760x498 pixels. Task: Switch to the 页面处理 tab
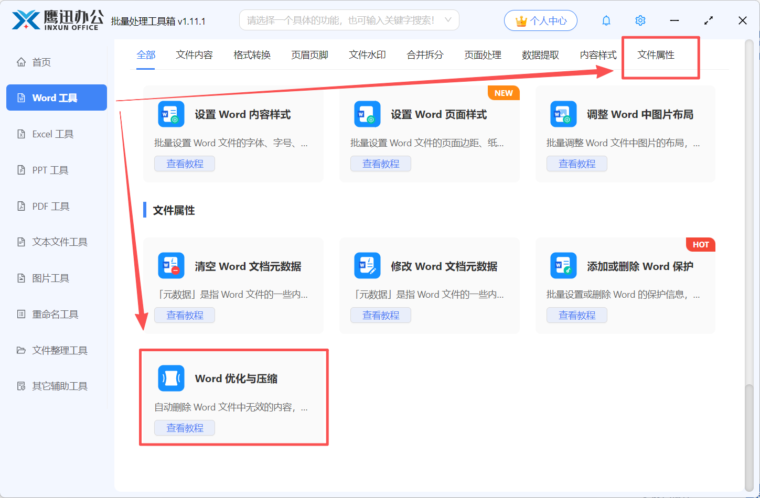(x=483, y=55)
